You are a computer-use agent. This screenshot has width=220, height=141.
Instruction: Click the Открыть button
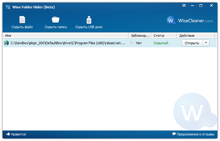click(192, 43)
